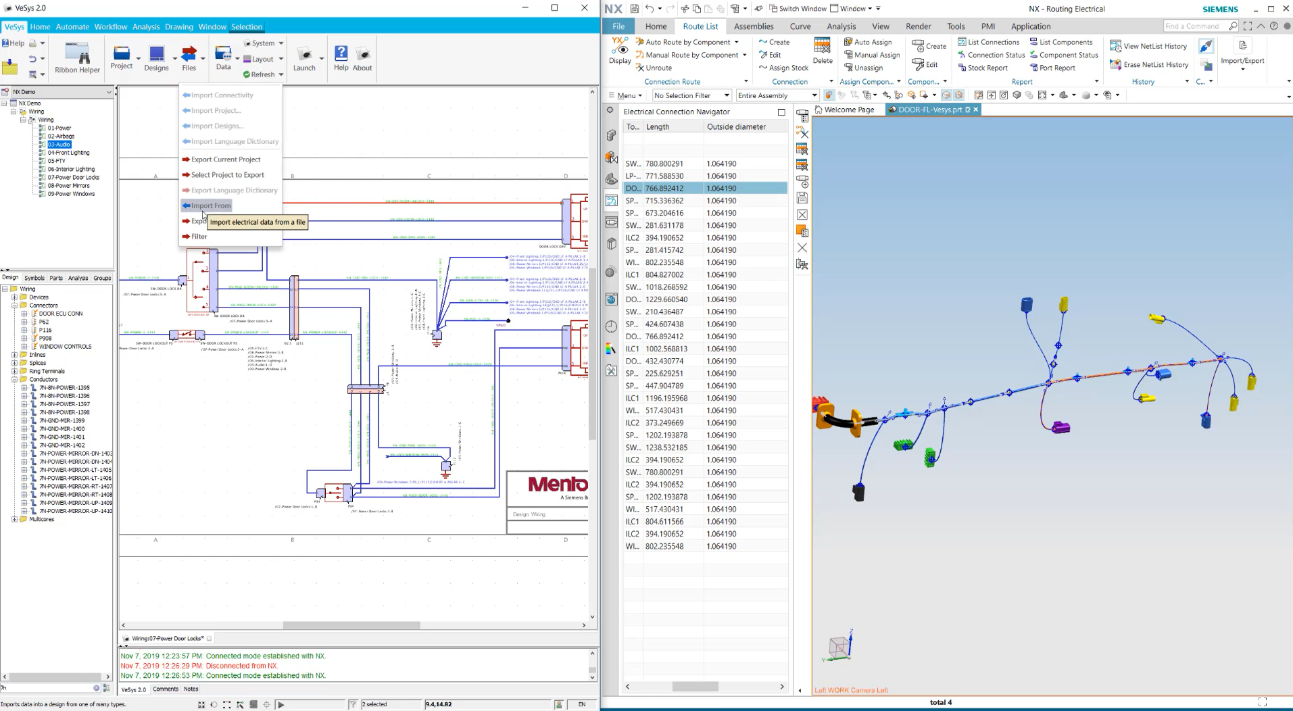Open the History palette clock icon in resource bar
Image resolution: width=1293 pixels, height=711 pixels.
610,326
